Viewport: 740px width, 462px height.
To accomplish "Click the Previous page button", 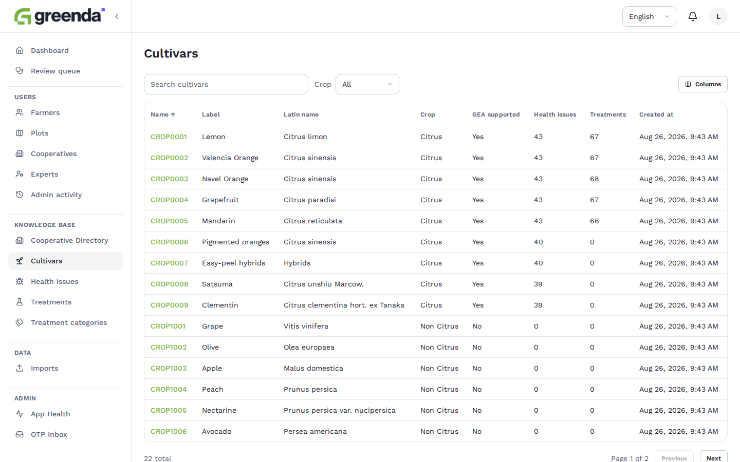I will coord(674,458).
